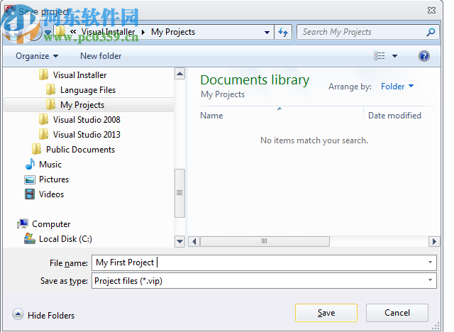This screenshot has height=332, width=454.
Task: Open the Organize menu
Action: [x=37, y=56]
